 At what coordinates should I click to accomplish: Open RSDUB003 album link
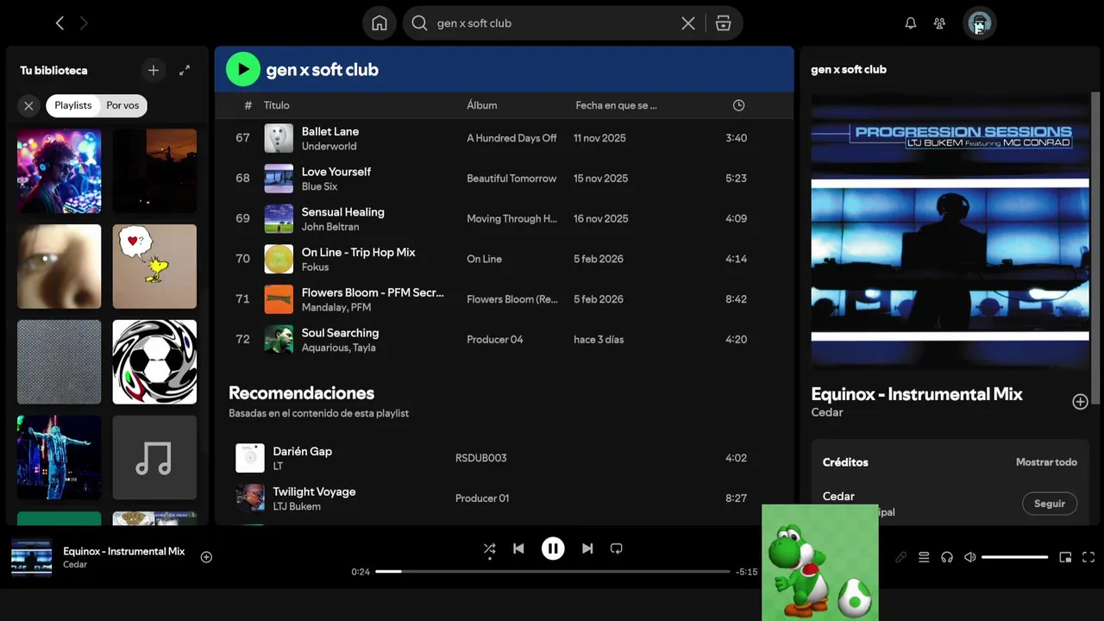481,458
